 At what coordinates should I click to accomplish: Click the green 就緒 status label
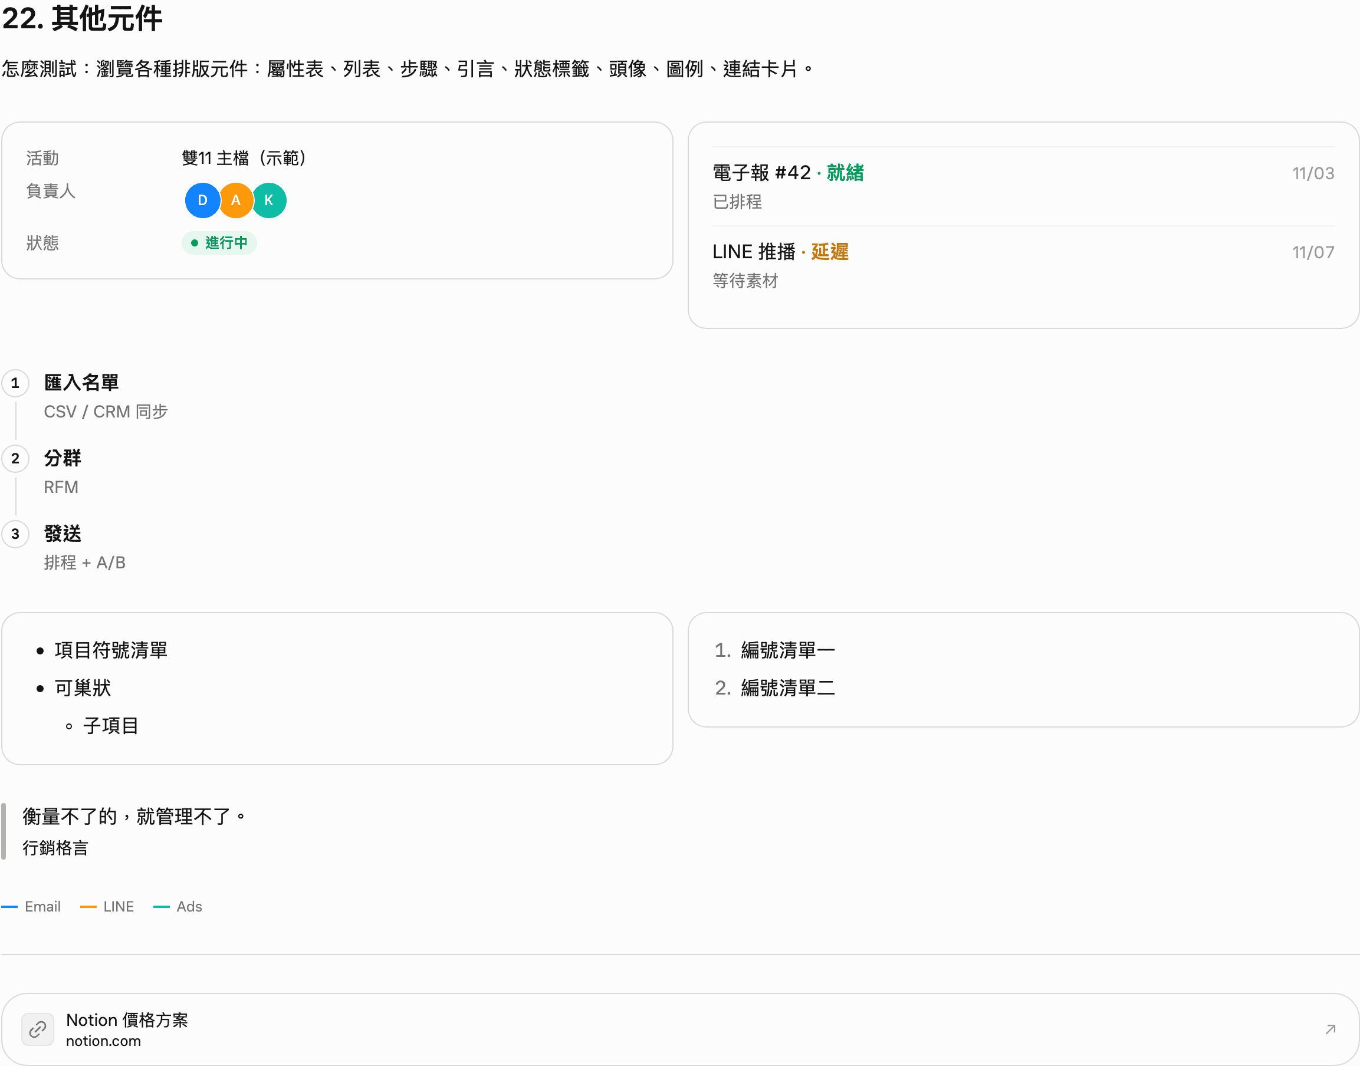click(x=845, y=173)
